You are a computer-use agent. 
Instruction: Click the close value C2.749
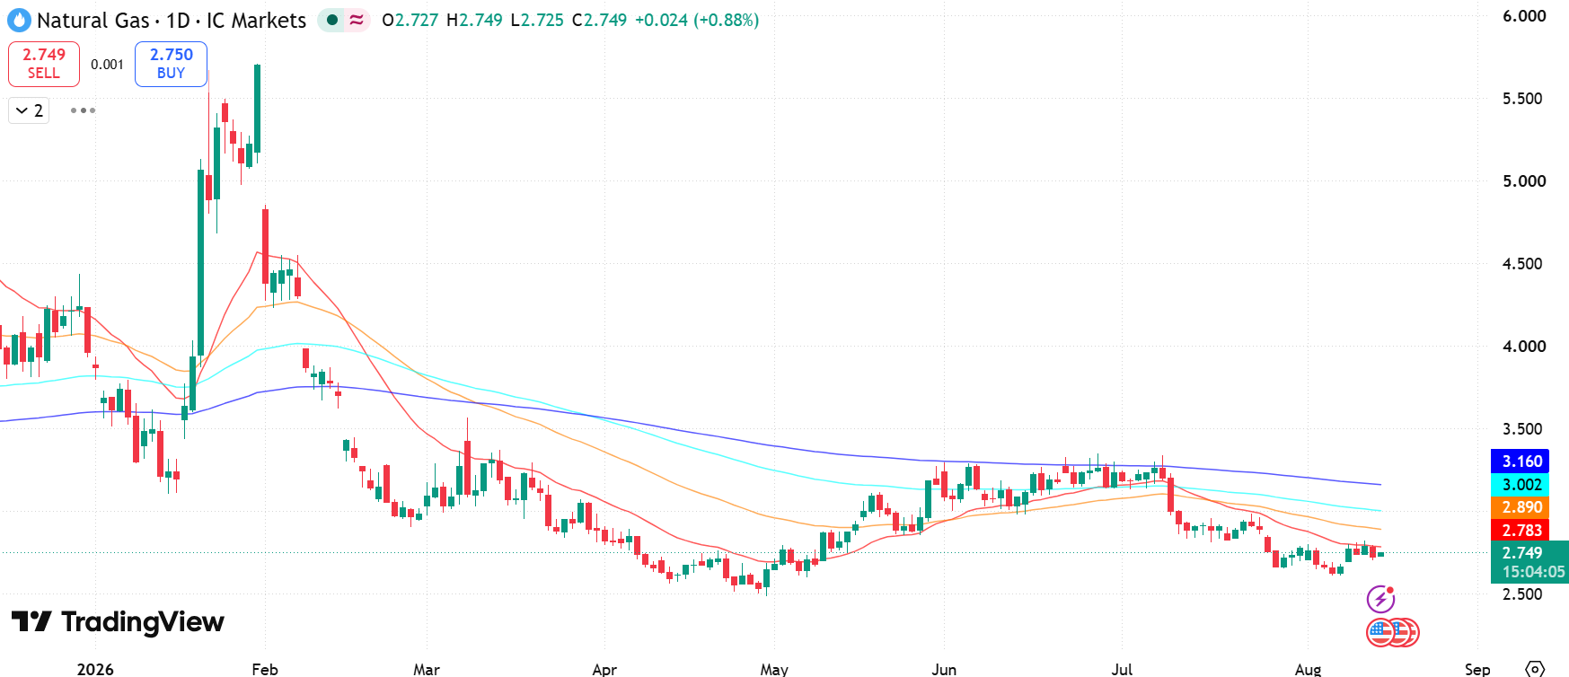pos(599,20)
